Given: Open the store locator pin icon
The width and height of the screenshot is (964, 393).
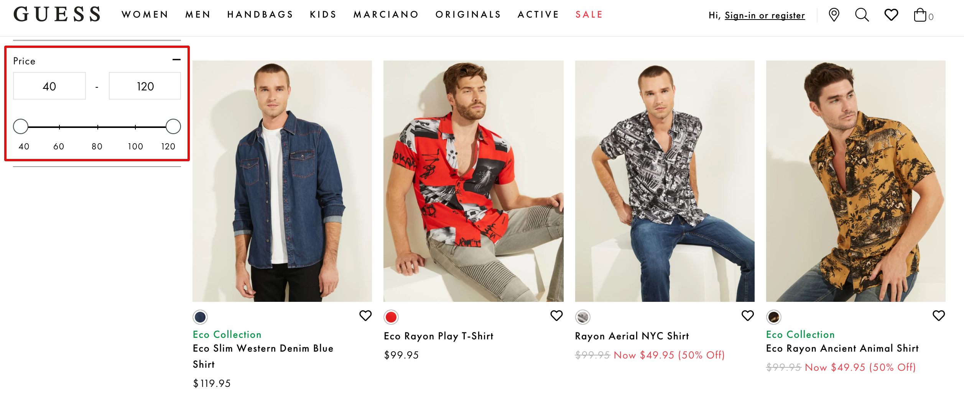Looking at the screenshot, I should tap(834, 15).
